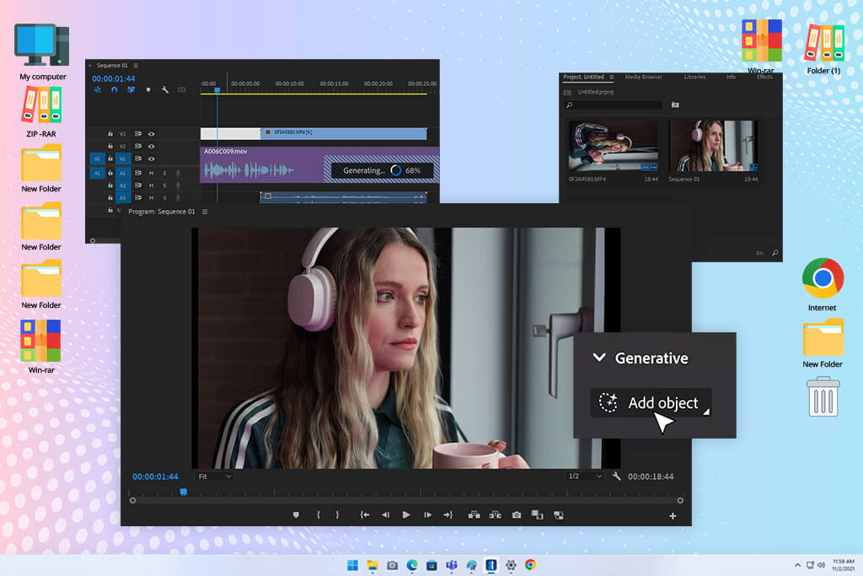Switch to Project: Untitled tab
Image resolution: width=863 pixels, height=576 pixels.
tap(583, 77)
